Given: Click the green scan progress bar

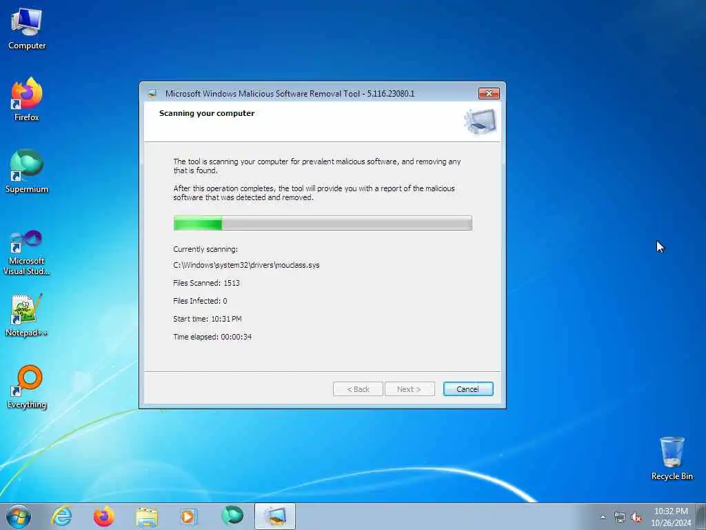Looking at the screenshot, I should (323, 223).
